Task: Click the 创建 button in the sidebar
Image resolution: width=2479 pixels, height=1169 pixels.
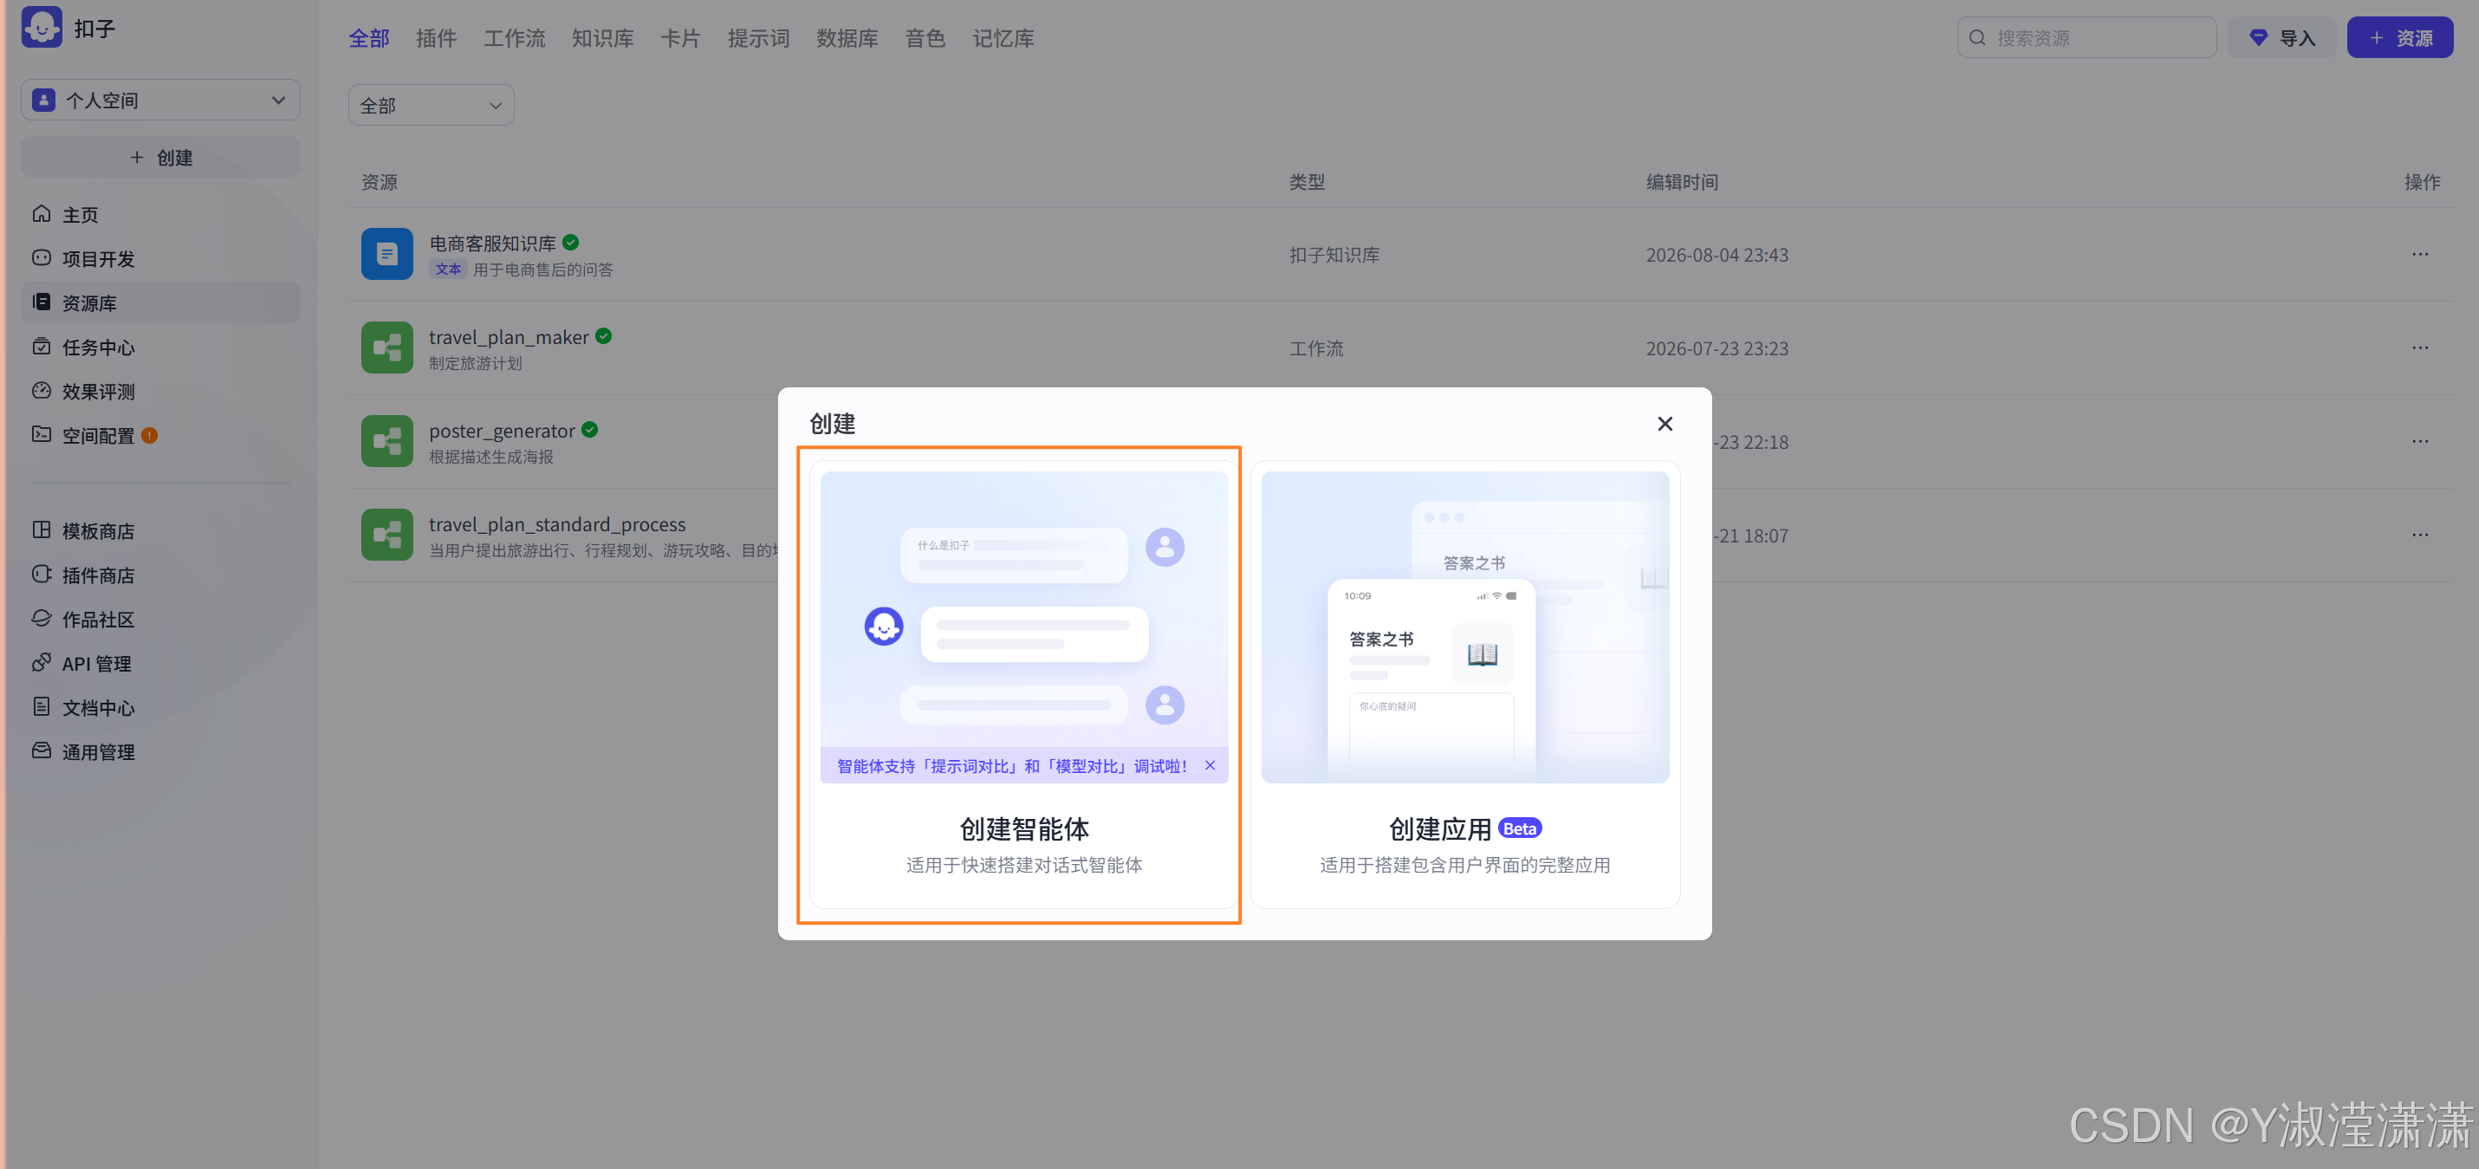Action: pyautogui.click(x=160, y=157)
